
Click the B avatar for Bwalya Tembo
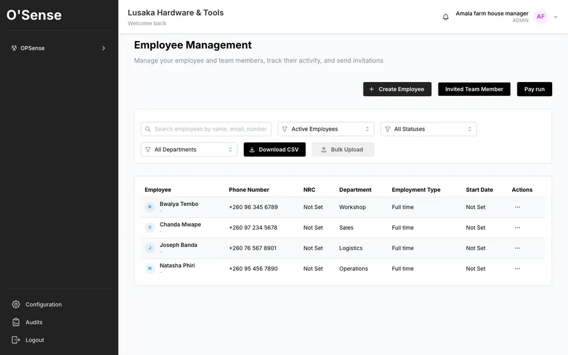[x=150, y=207]
